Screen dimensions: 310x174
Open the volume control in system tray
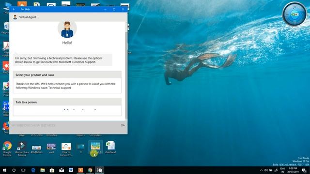(266, 170)
